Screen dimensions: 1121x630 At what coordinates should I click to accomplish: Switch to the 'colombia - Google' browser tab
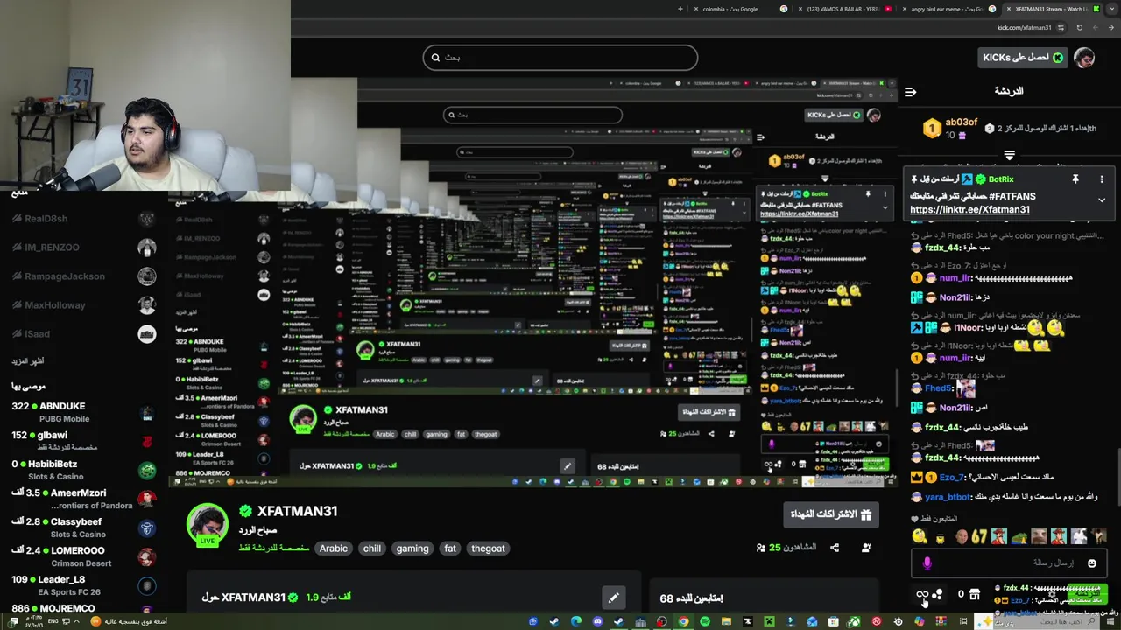(x=739, y=9)
